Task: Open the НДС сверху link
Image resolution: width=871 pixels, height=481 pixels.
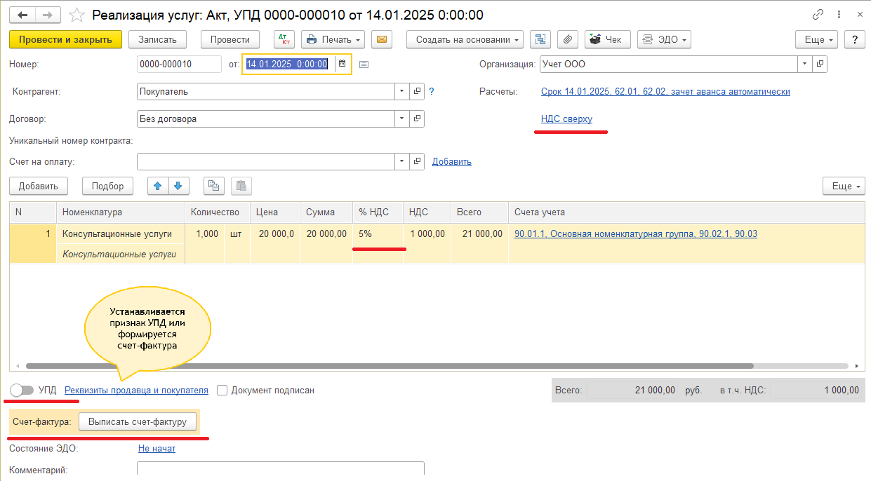Action: click(x=566, y=118)
